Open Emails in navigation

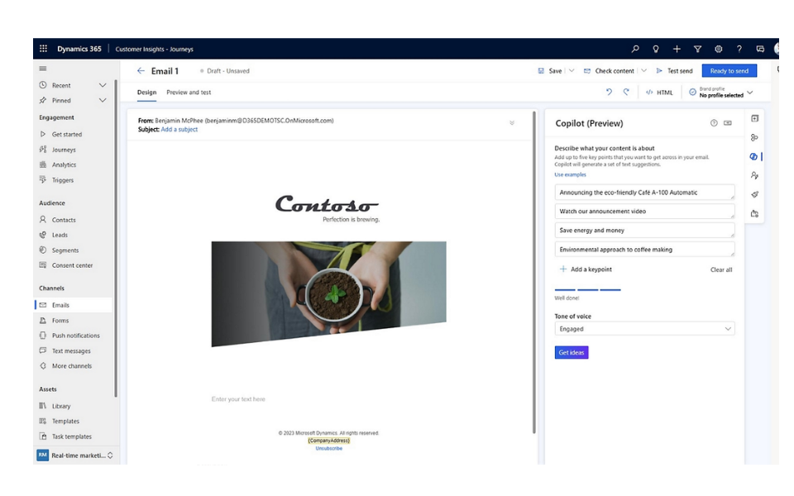[74, 305]
